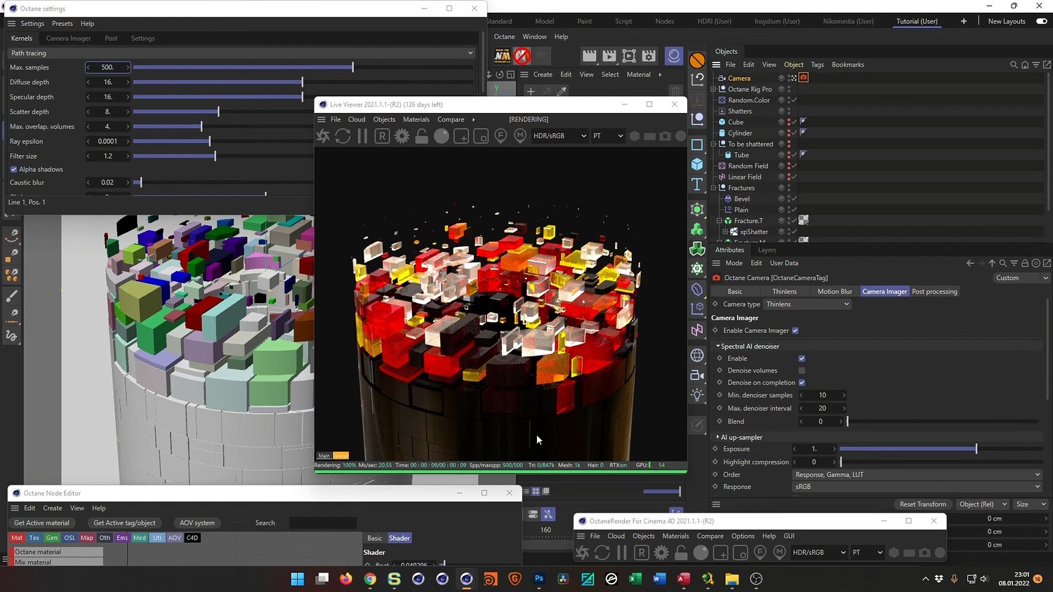Open the Path tracing kernel dropdown

[x=241, y=53]
